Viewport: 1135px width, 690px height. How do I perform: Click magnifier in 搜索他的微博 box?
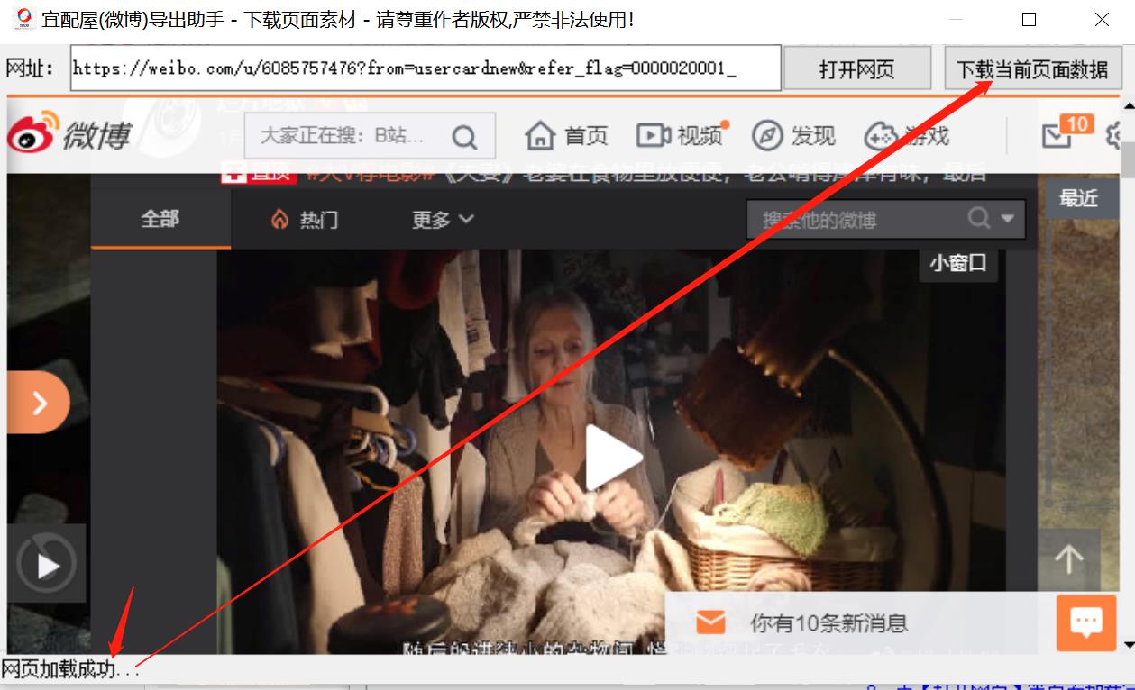click(979, 218)
